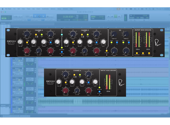Click Channel A Threshold knob on stereo unit

tap(27, 51)
